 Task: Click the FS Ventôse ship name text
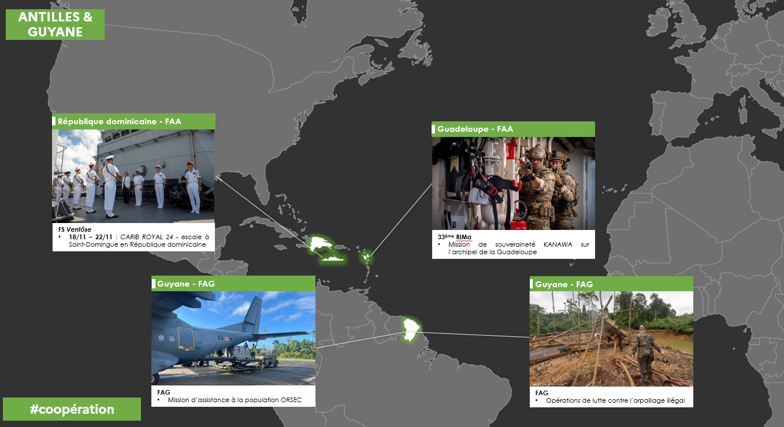pos(75,229)
